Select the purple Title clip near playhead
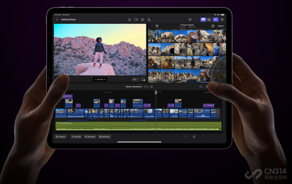Viewport: 292px width, 184px height. pos(147,105)
